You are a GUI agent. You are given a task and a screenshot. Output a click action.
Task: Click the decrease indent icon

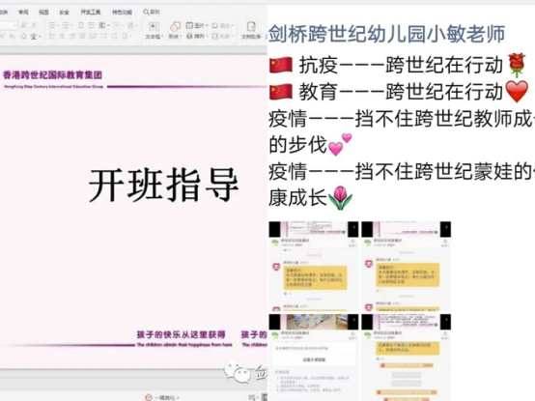81,25
